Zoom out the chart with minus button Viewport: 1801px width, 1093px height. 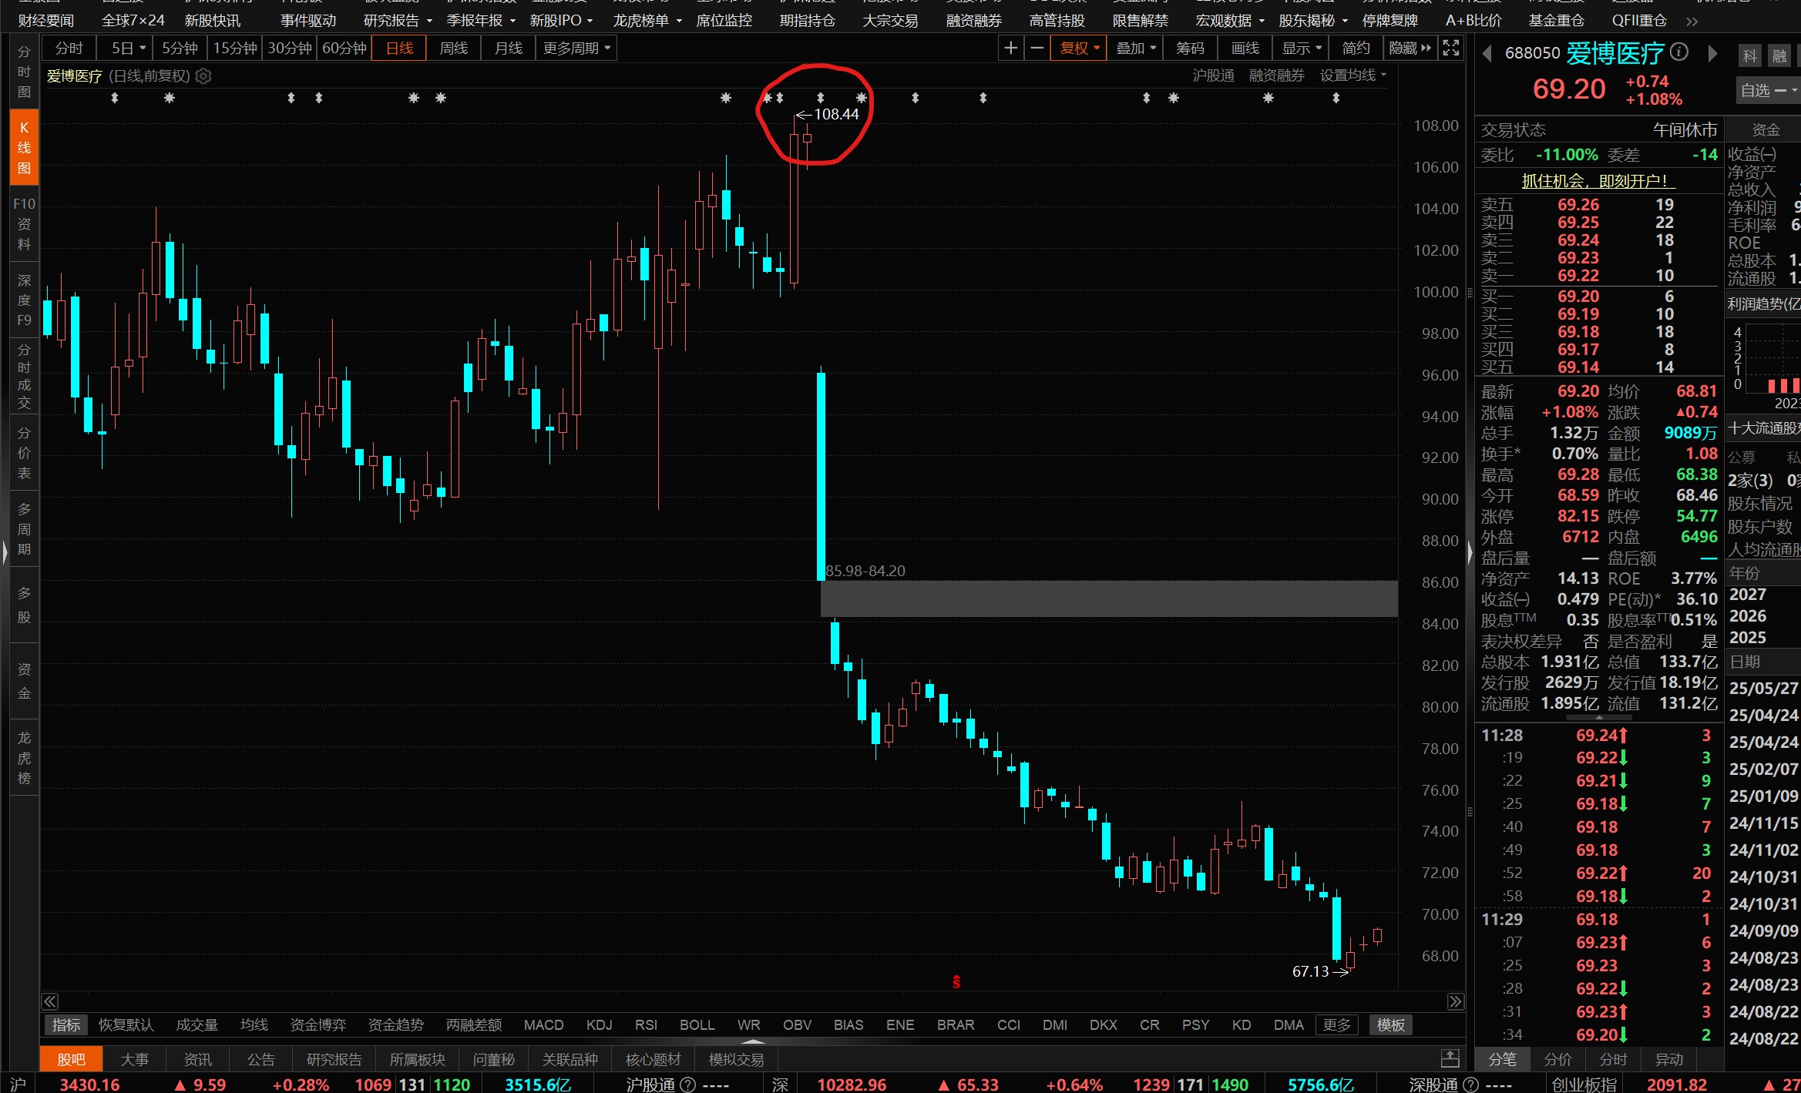coord(1037,49)
